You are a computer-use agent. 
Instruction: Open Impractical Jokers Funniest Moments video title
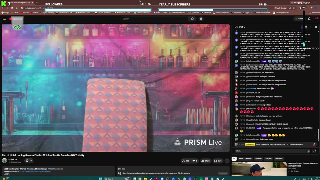coord(302,165)
